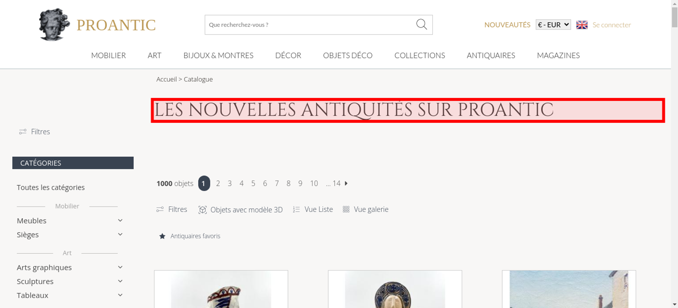Viewport: 678px width, 308px height.
Task: Click the Objets avec modèle 3D icon
Action: tap(202, 210)
